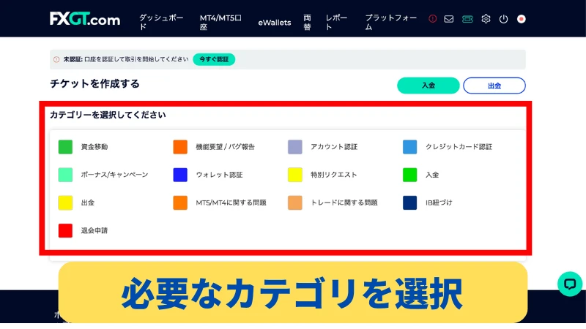
Task: Click the red swatch beside 退会申請
Action: (x=65, y=230)
